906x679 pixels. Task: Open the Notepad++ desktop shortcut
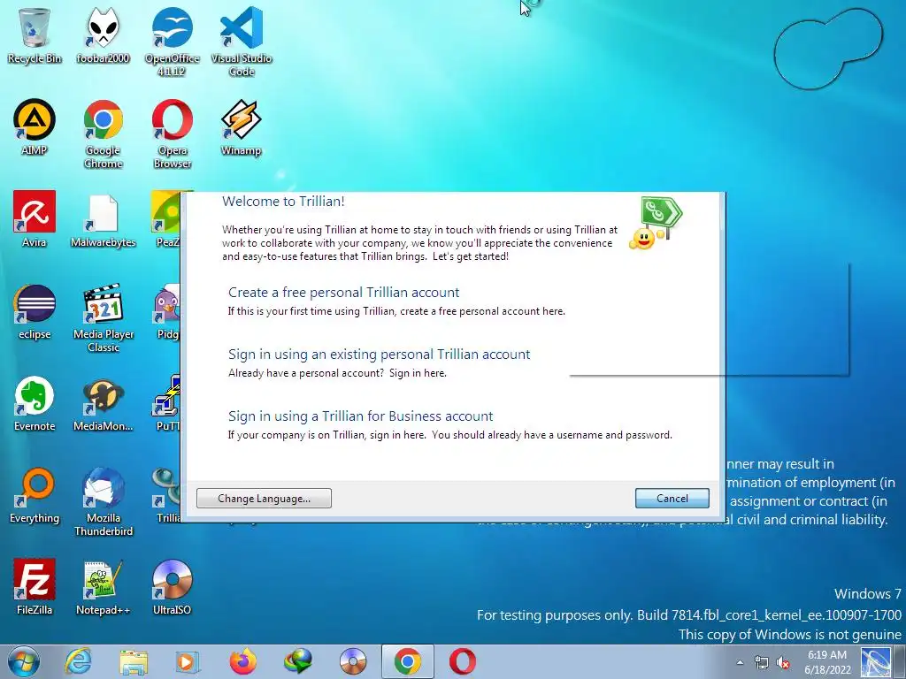pos(103,587)
